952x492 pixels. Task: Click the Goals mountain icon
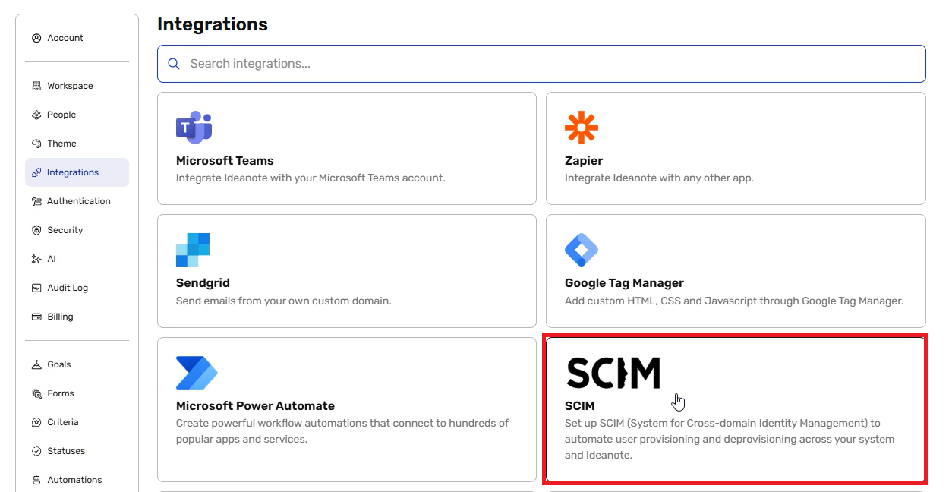pyautogui.click(x=36, y=364)
